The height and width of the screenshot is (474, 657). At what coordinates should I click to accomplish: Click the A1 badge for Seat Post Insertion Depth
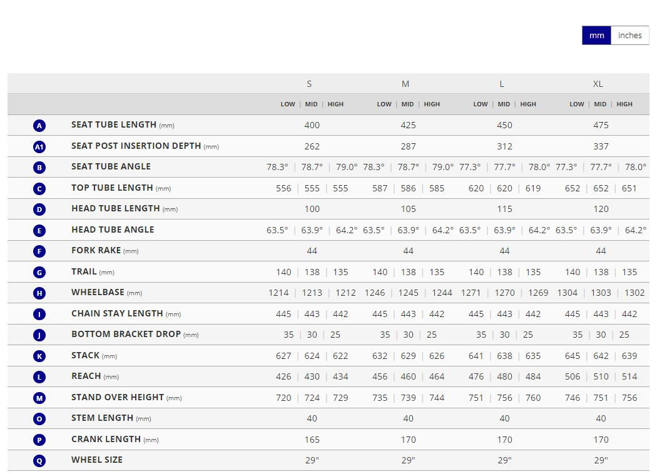tap(39, 147)
